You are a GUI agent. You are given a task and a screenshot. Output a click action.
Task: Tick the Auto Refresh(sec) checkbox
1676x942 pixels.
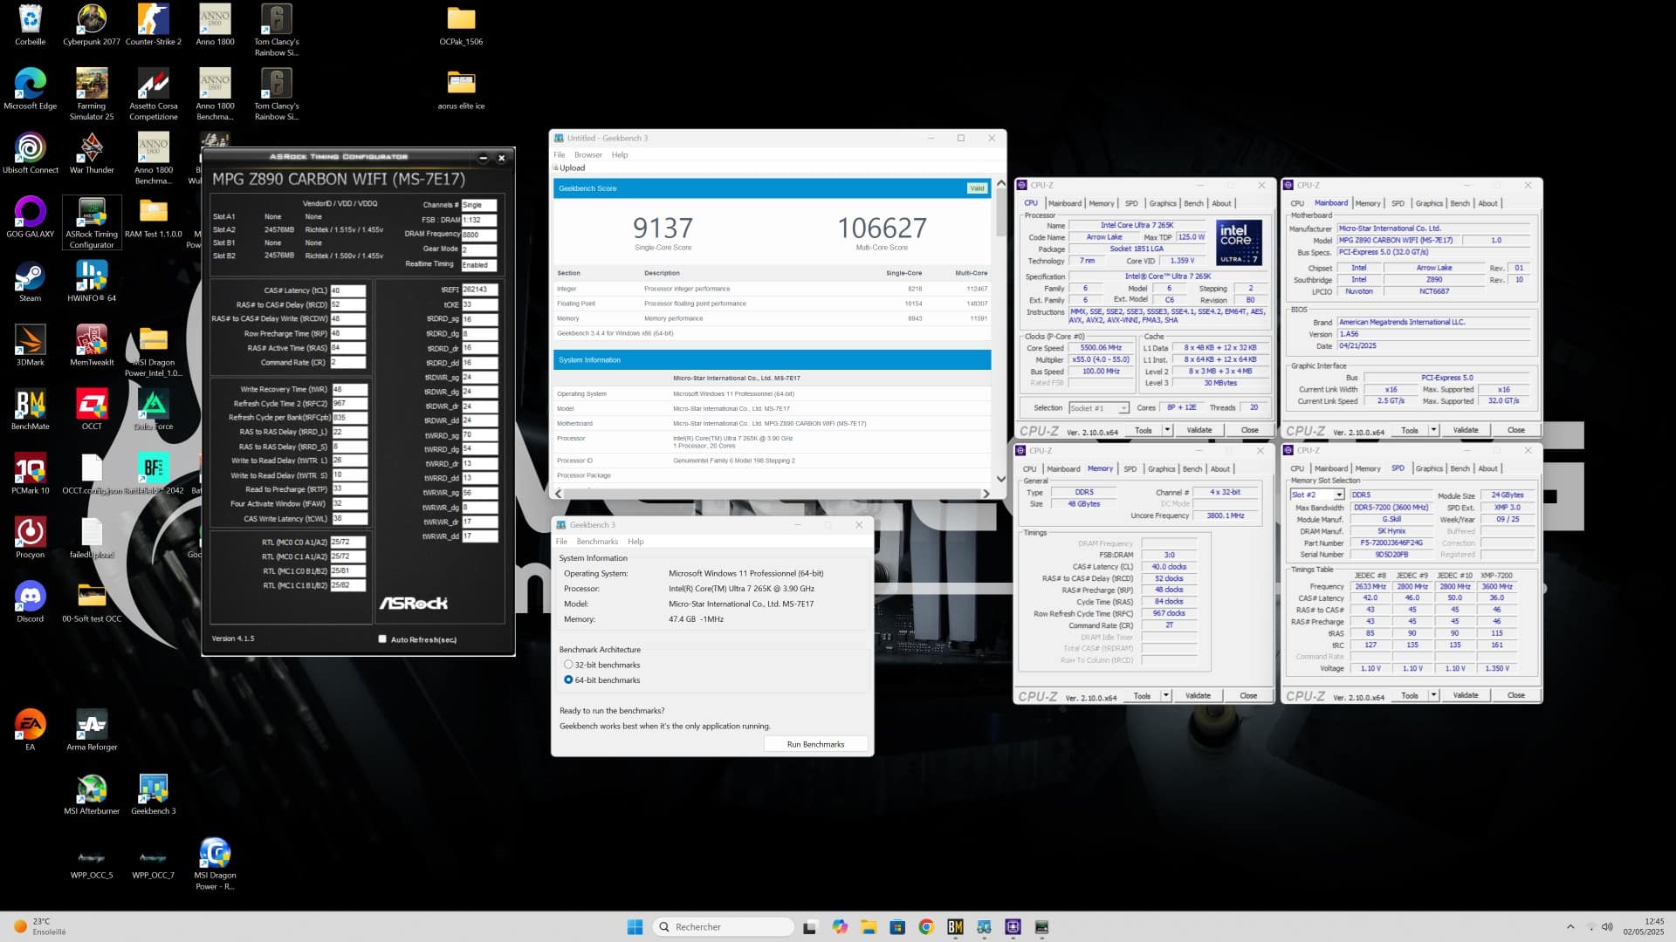coord(382,639)
